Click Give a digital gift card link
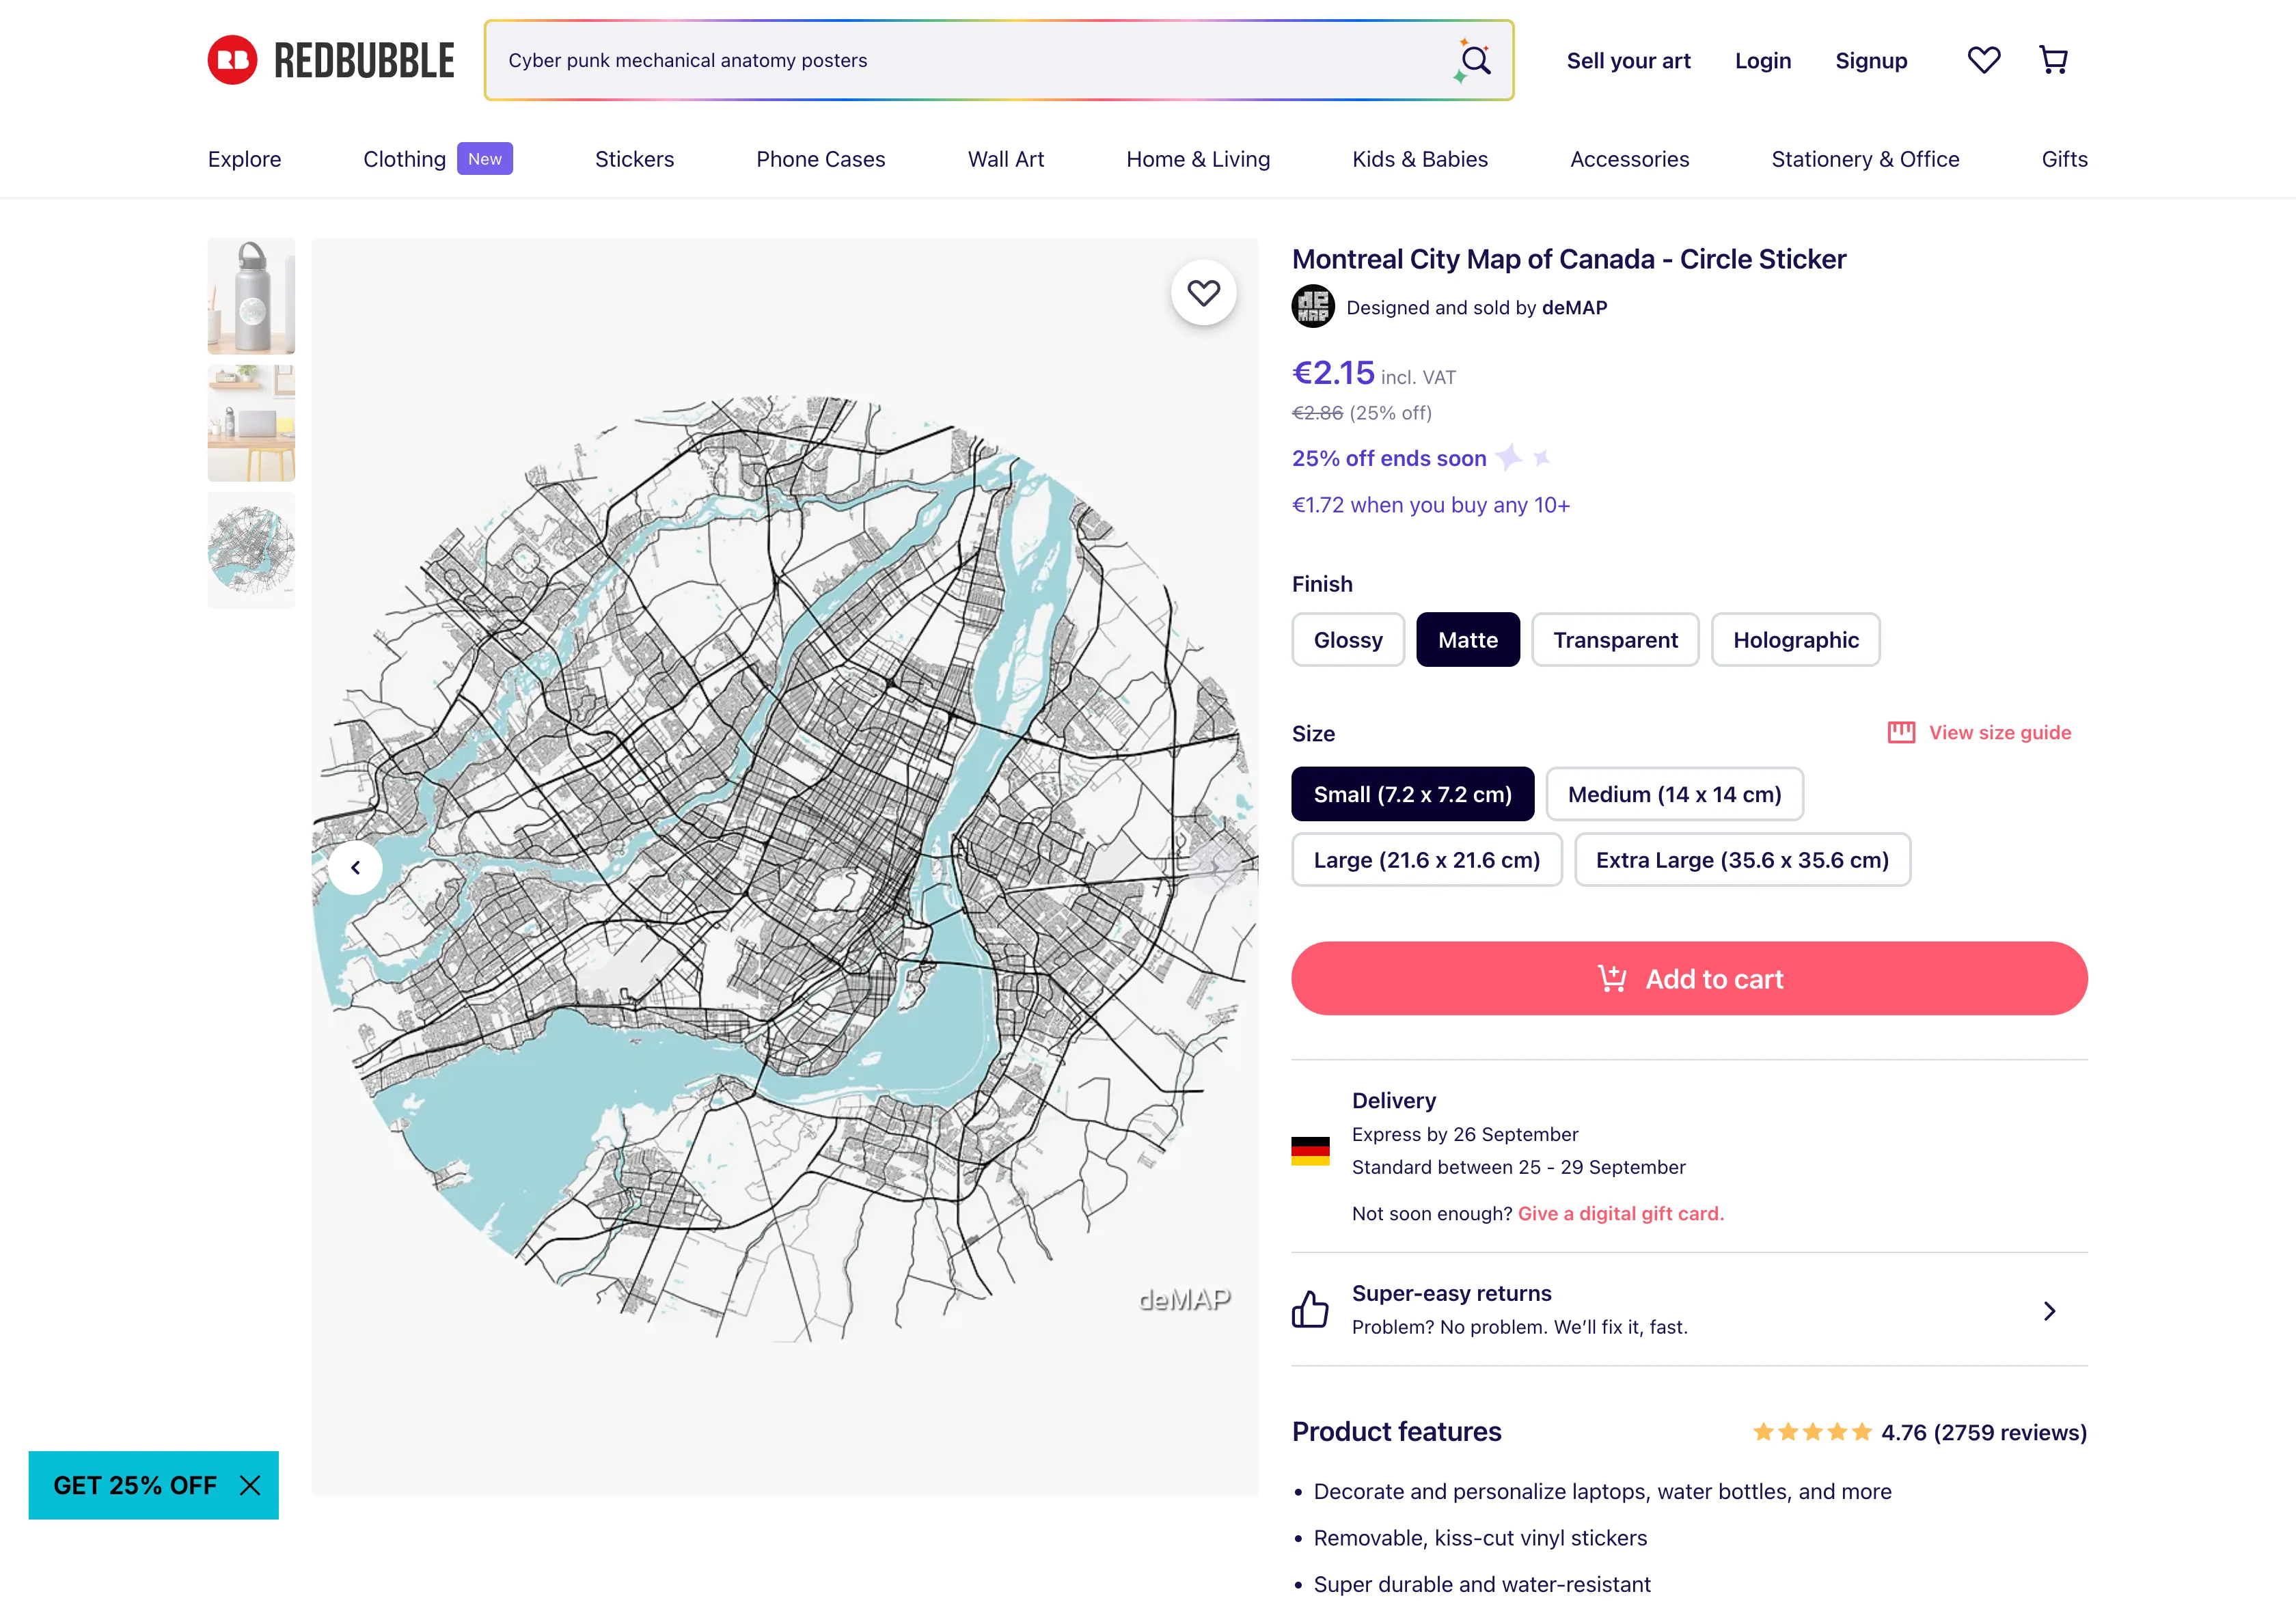 pyautogui.click(x=1620, y=1213)
